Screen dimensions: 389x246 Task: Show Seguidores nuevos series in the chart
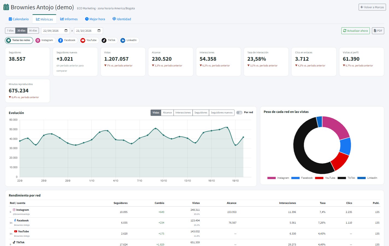pos(222,113)
